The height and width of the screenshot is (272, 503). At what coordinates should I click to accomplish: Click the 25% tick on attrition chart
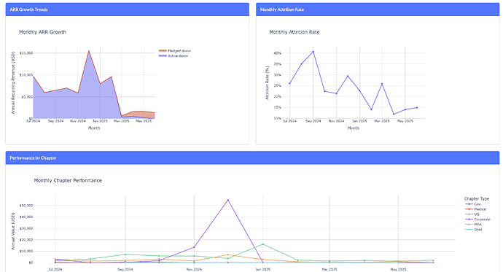coord(278,85)
